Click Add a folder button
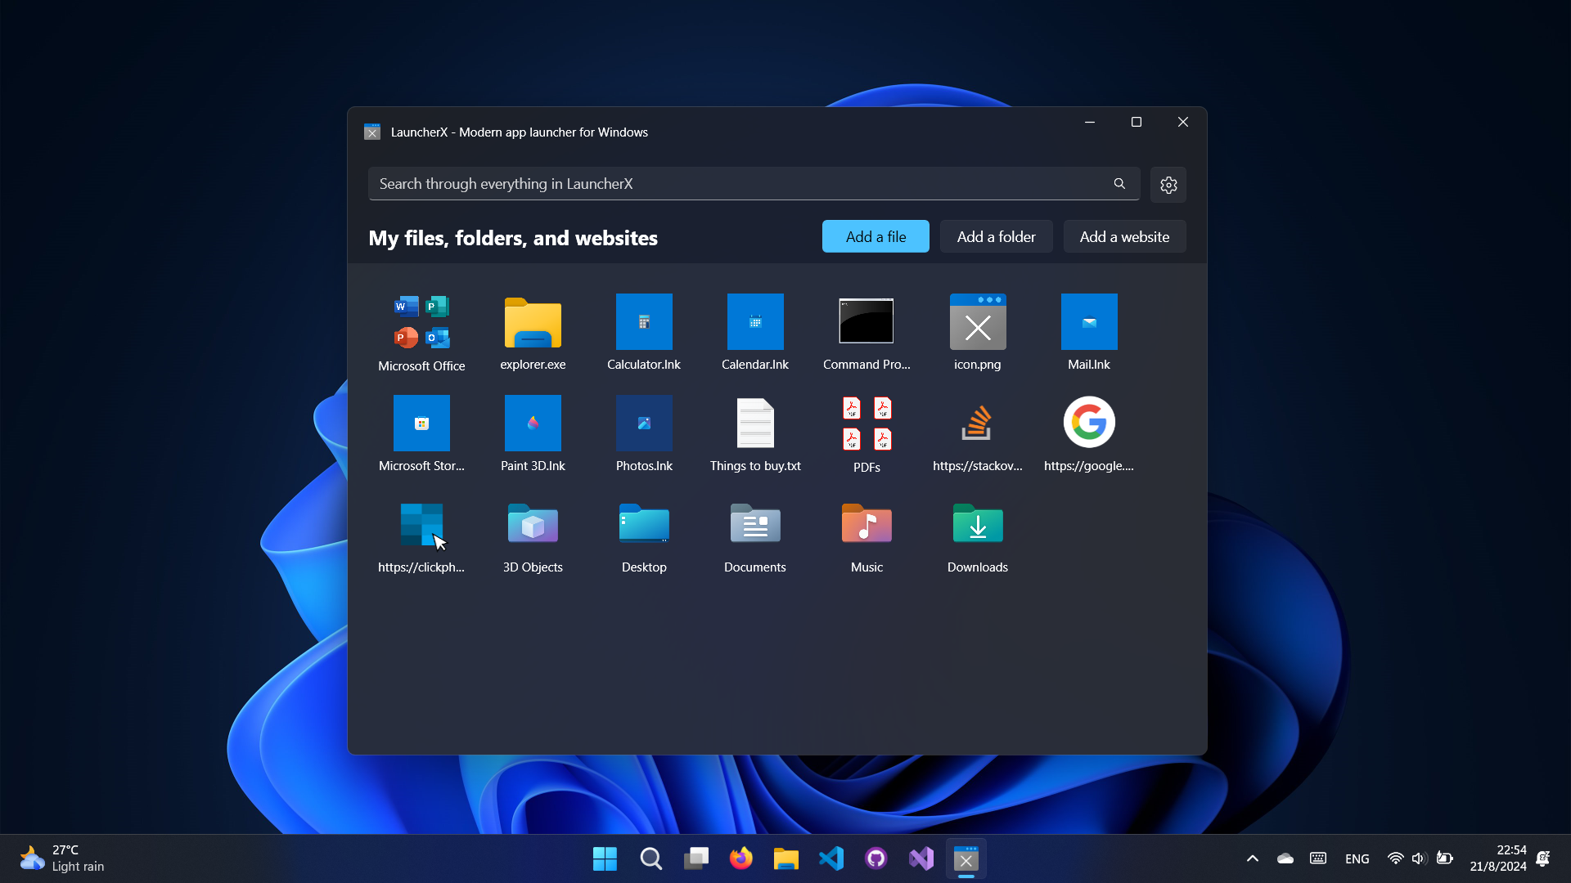Image resolution: width=1571 pixels, height=883 pixels. pyautogui.click(x=995, y=236)
